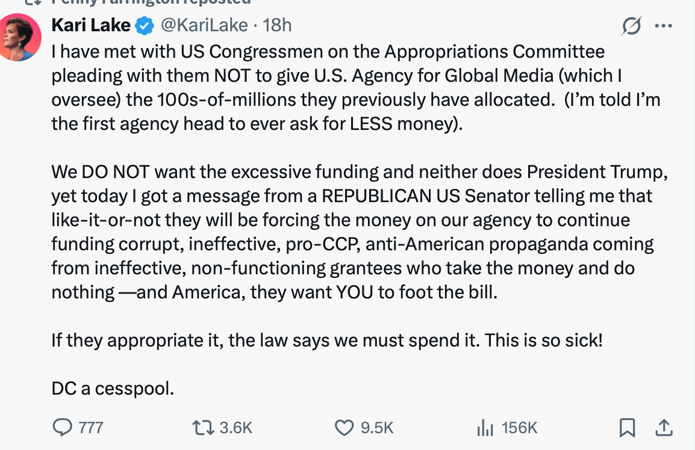This screenshot has width=695, height=450.
Task: Open view analytics bar chart icon
Action: point(485,427)
